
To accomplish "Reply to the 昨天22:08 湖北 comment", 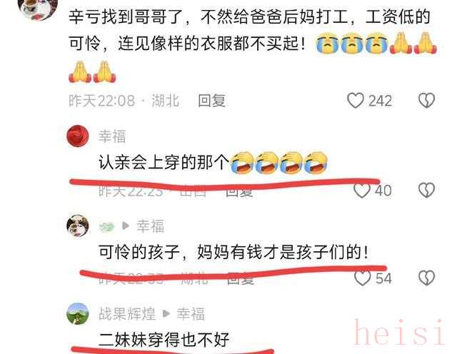I will (x=211, y=101).
